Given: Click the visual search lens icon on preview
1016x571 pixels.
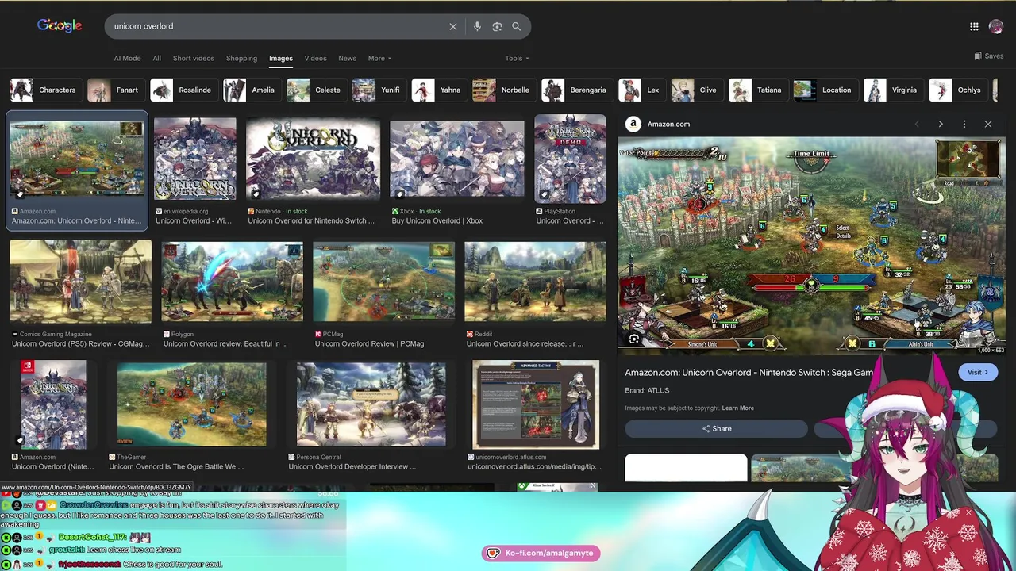Looking at the screenshot, I should [x=634, y=339].
